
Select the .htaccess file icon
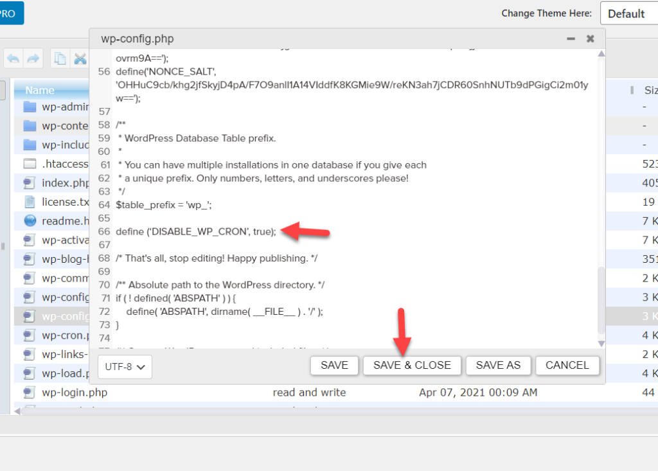coord(30,164)
